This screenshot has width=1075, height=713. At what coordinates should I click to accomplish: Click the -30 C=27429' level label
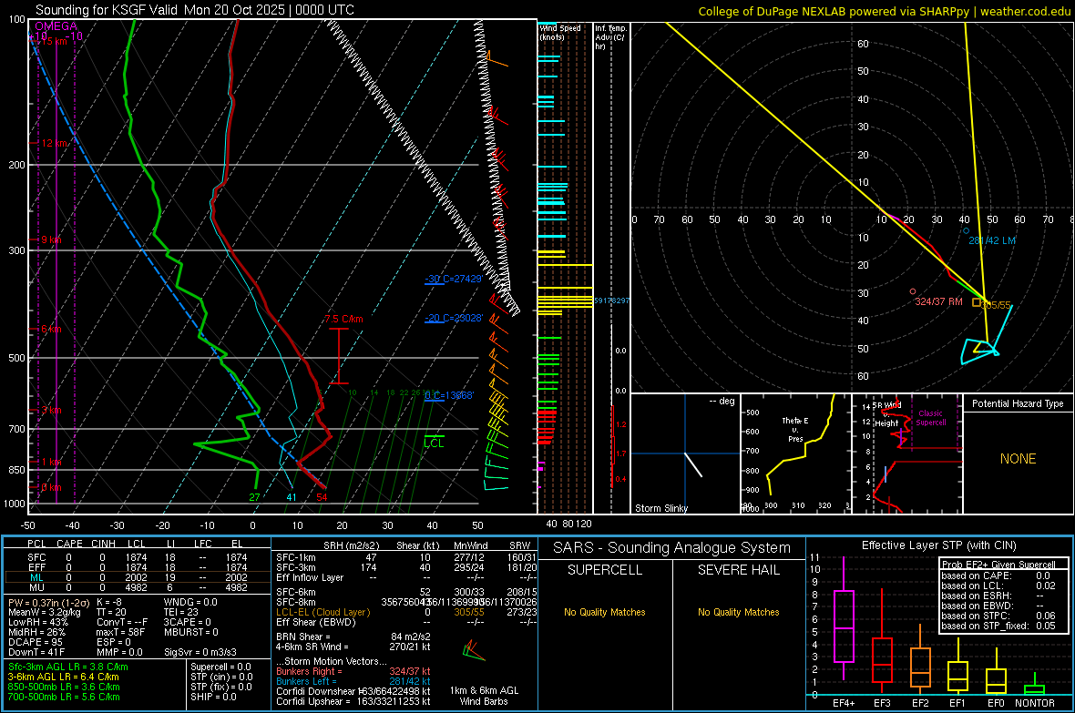tap(453, 279)
